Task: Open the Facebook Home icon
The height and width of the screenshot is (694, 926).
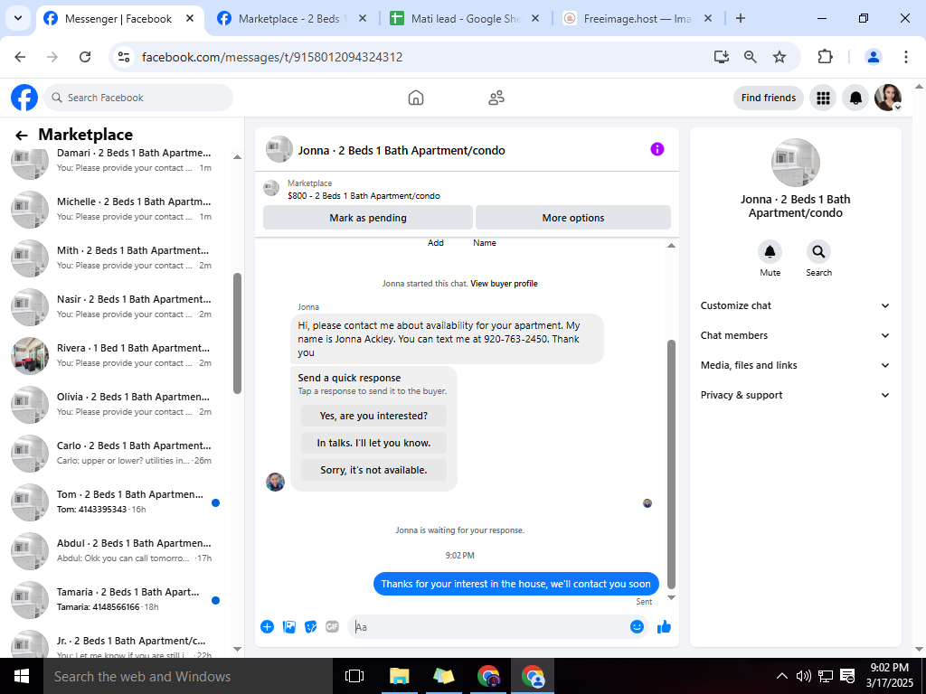Action: pyautogui.click(x=416, y=98)
